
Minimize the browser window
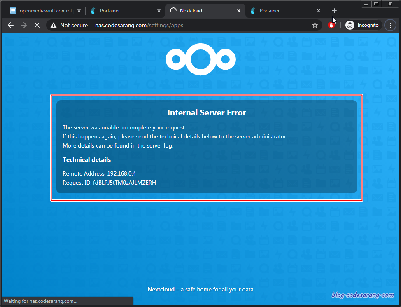[x=366, y=4]
